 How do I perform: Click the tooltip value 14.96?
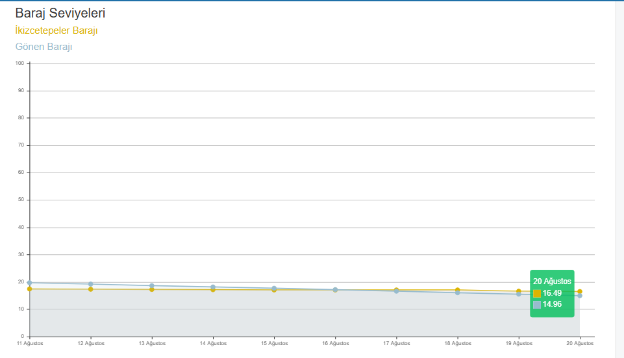pyautogui.click(x=552, y=304)
